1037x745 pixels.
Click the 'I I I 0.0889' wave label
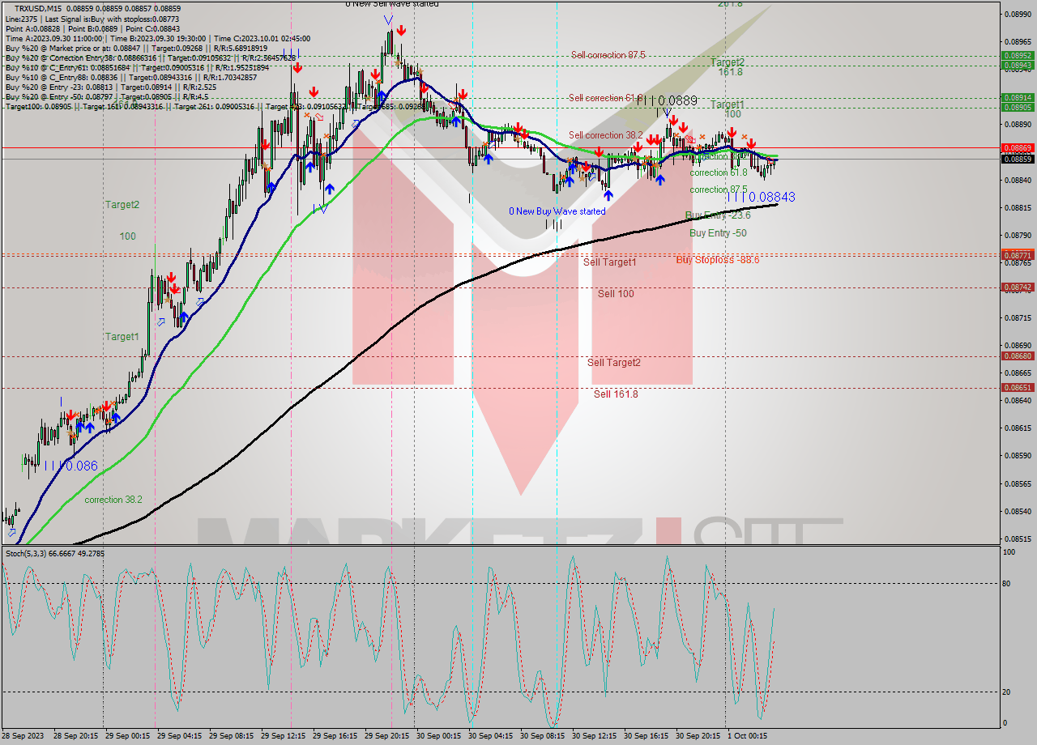pyautogui.click(x=667, y=100)
